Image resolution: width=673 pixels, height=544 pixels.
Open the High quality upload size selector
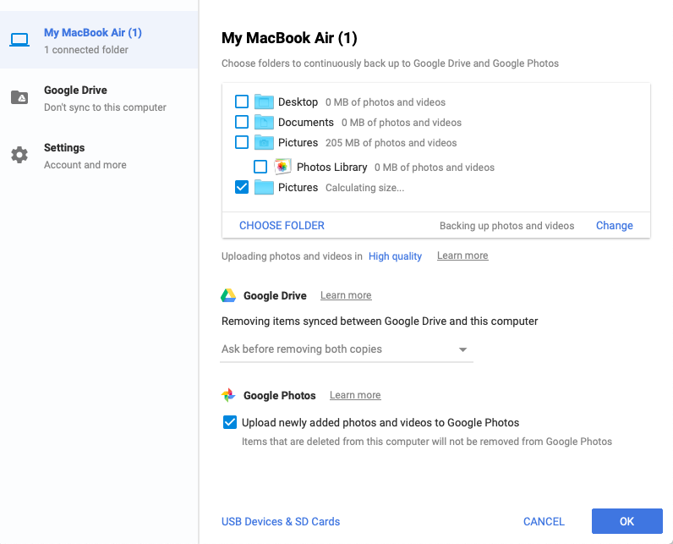[x=395, y=256]
